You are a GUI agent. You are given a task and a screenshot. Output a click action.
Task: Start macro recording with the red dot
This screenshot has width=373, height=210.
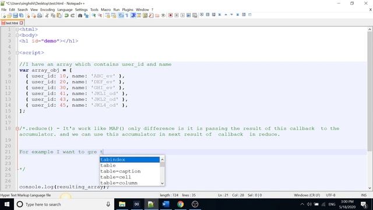170,16
